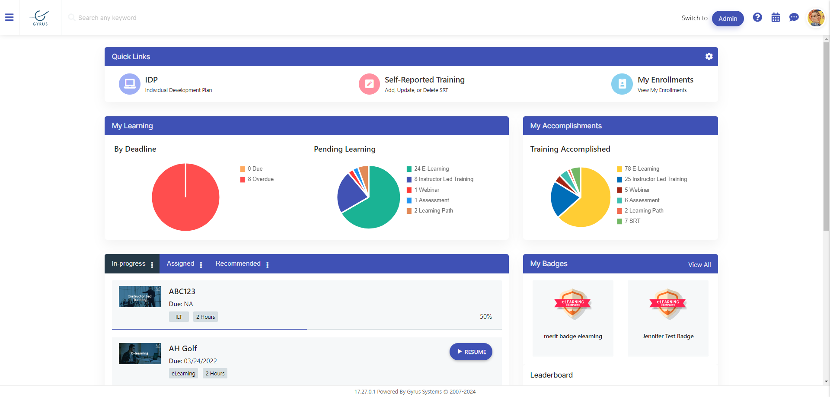Click the Gyrus logo
Screen dimensions: 830x397
click(40, 18)
